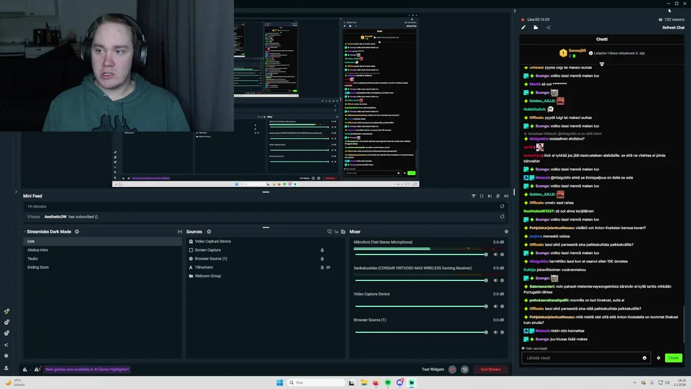Open the AI Game Highlighter announcement banner
Image resolution: width=691 pixels, height=389 pixels.
87,370
